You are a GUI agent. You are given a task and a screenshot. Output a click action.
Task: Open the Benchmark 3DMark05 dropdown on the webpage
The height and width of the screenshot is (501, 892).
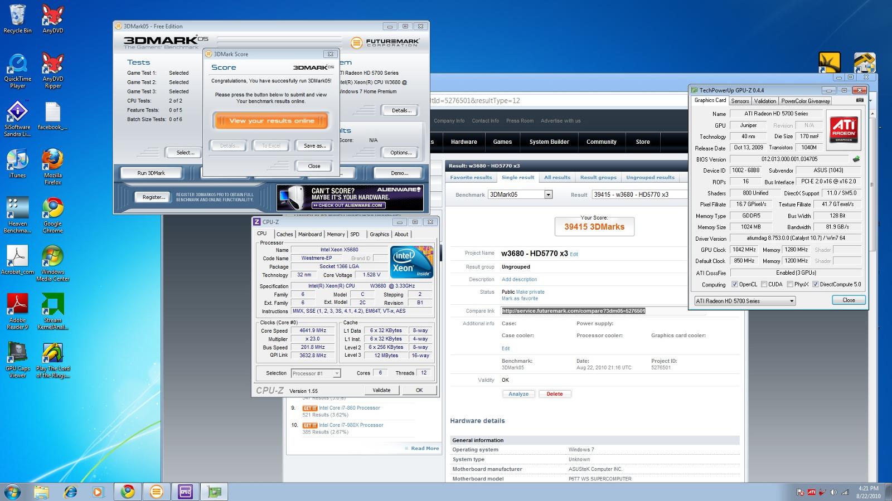(x=520, y=194)
